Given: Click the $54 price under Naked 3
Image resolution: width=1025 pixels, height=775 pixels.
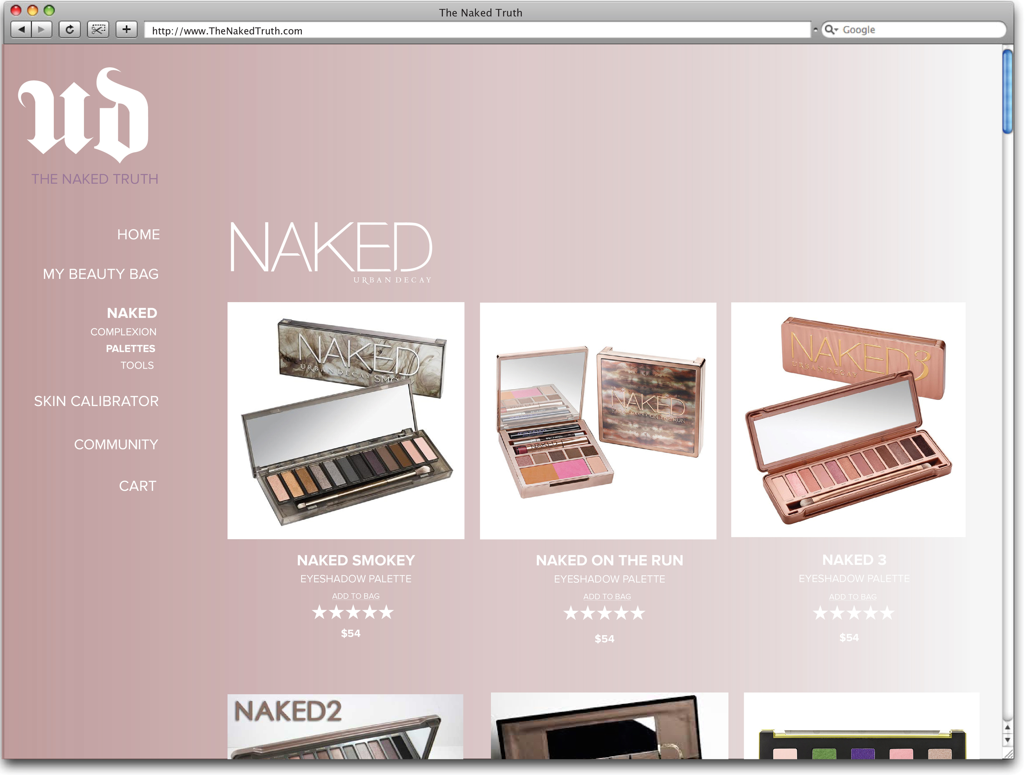Looking at the screenshot, I should [x=849, y=637].
